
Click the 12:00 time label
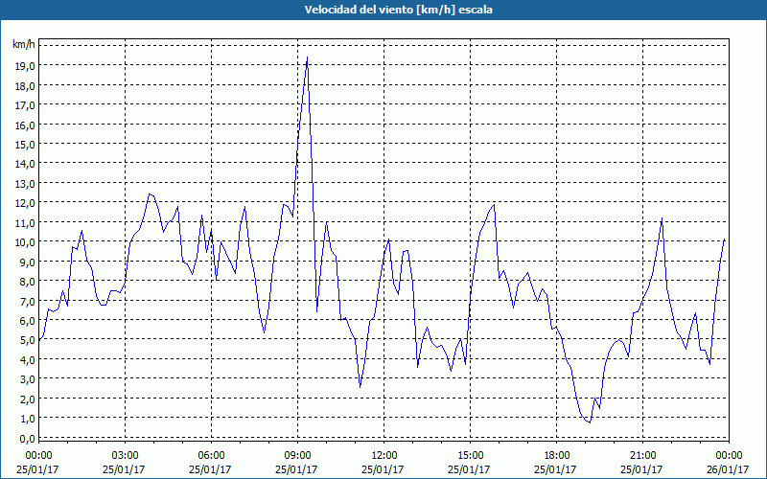click(x=384, y=456)
